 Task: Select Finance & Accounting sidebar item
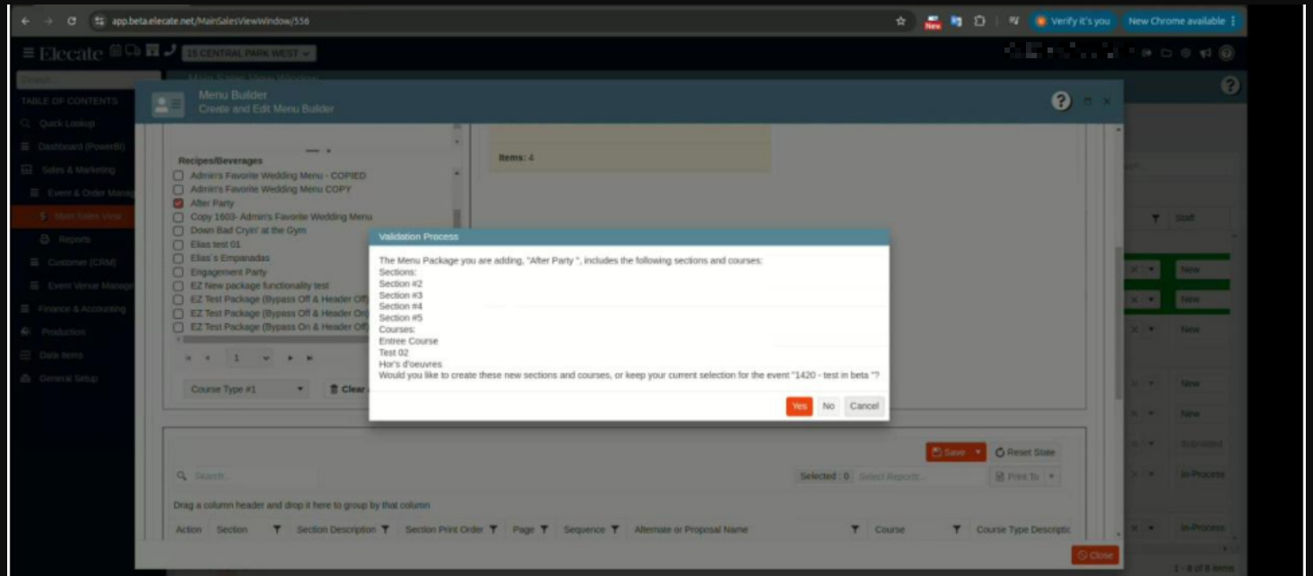(x=82, y=309)
